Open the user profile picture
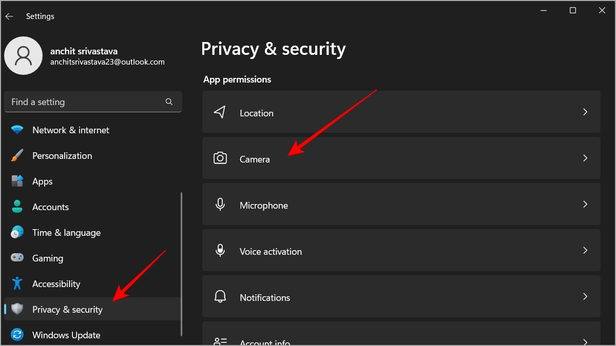Screen dimensions: 616x346 pos(23,55)
